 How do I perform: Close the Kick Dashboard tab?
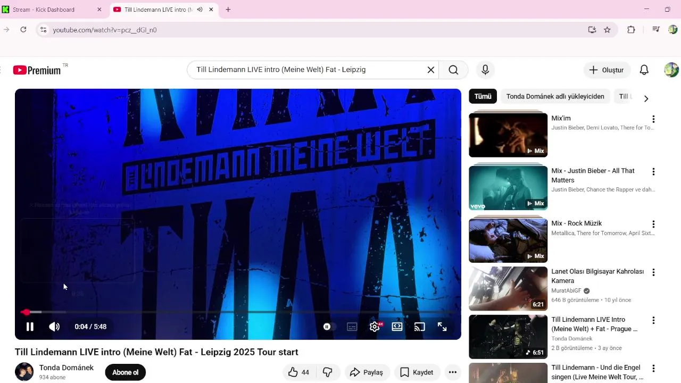pos(99,10)
